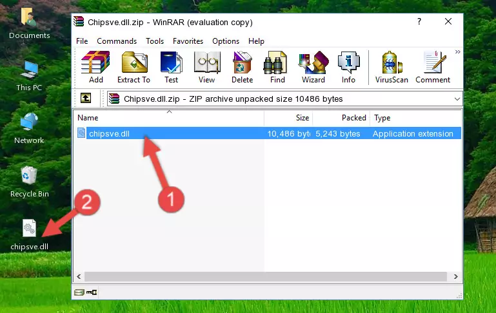Open the Commands menu
The width and height of the screenshot is (496, 313).
pyautogui.click(x=117, y=41)
